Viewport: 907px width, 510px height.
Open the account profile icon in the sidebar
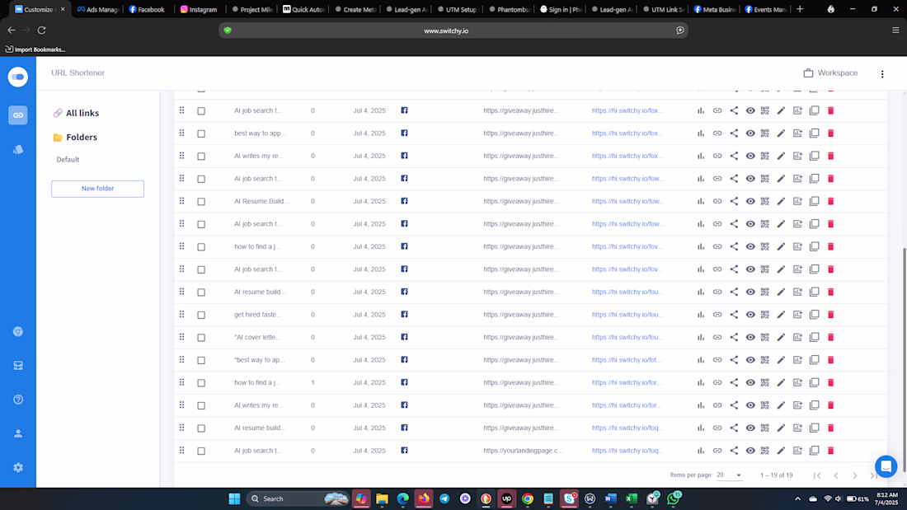point(18,433)
